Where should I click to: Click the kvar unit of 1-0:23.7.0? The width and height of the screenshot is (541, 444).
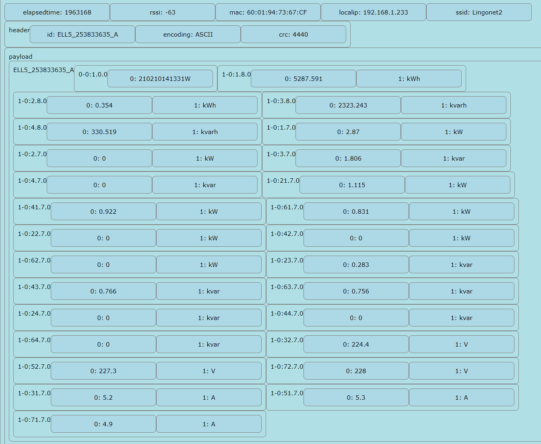pyautogui.click(x=462, y=264)
